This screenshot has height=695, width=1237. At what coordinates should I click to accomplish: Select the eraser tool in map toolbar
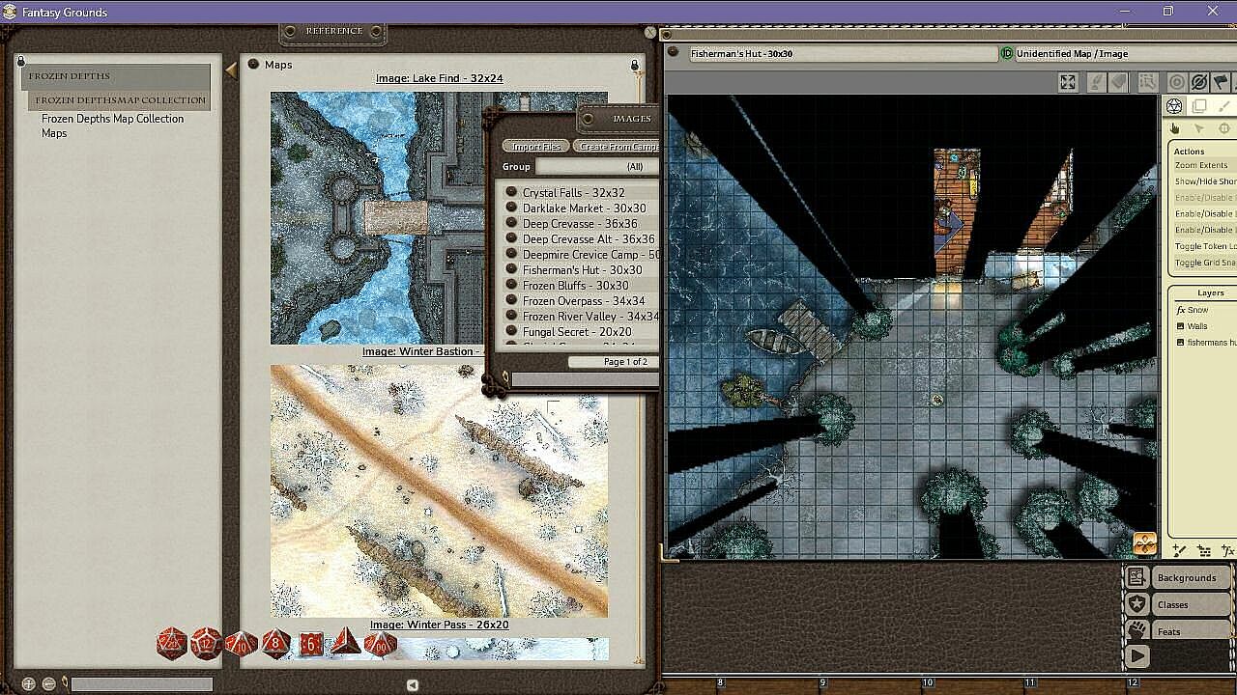click(x=1118, y=83)
